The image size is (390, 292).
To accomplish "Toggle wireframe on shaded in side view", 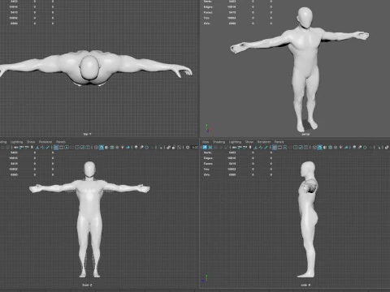I will 330,148.
